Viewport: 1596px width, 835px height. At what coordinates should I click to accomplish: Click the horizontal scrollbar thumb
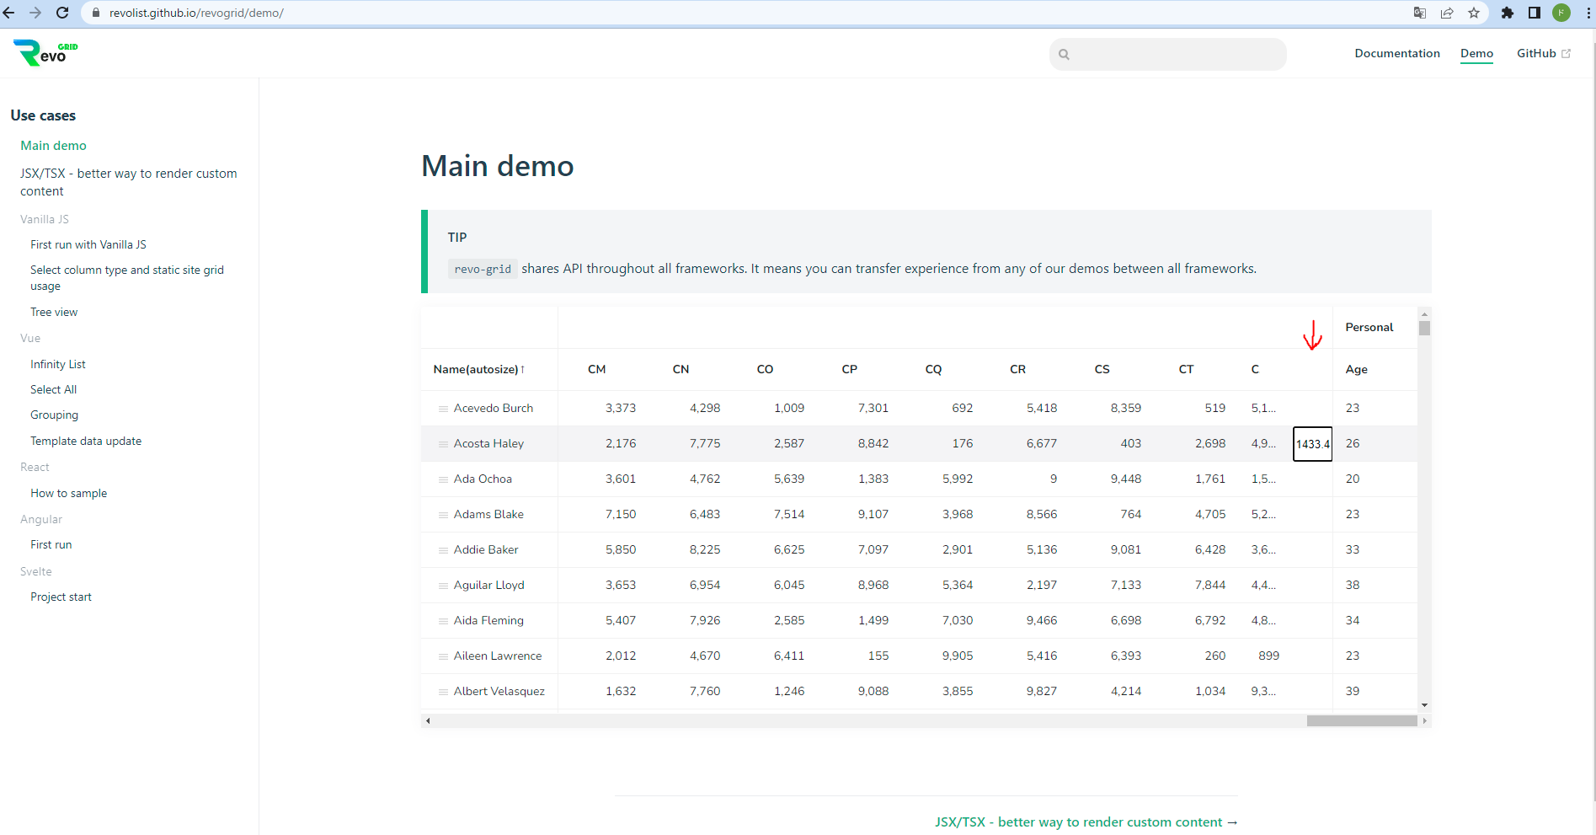click(1362, 720)
